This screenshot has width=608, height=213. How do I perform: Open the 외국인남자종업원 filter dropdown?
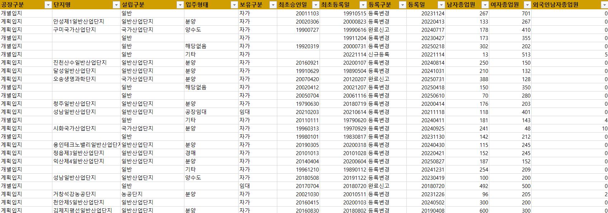[604, 5]
